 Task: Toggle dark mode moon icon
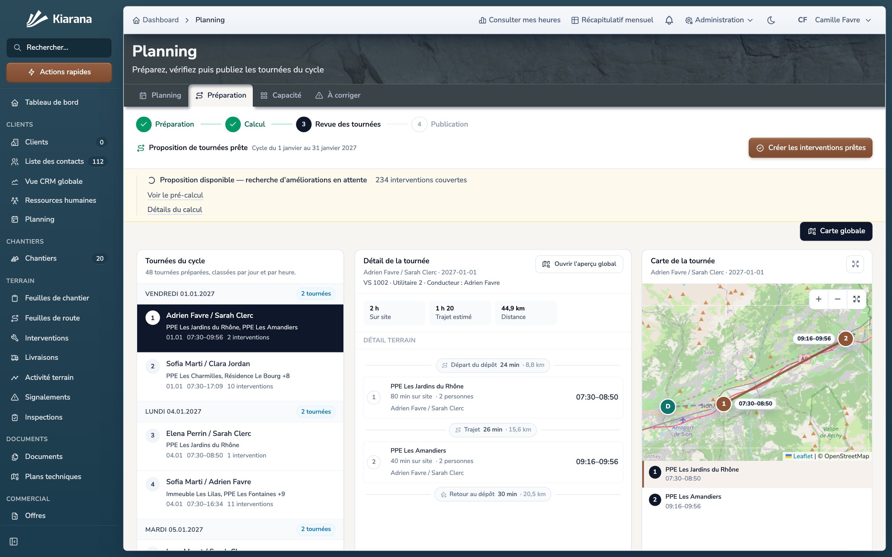tap(771, 20)
